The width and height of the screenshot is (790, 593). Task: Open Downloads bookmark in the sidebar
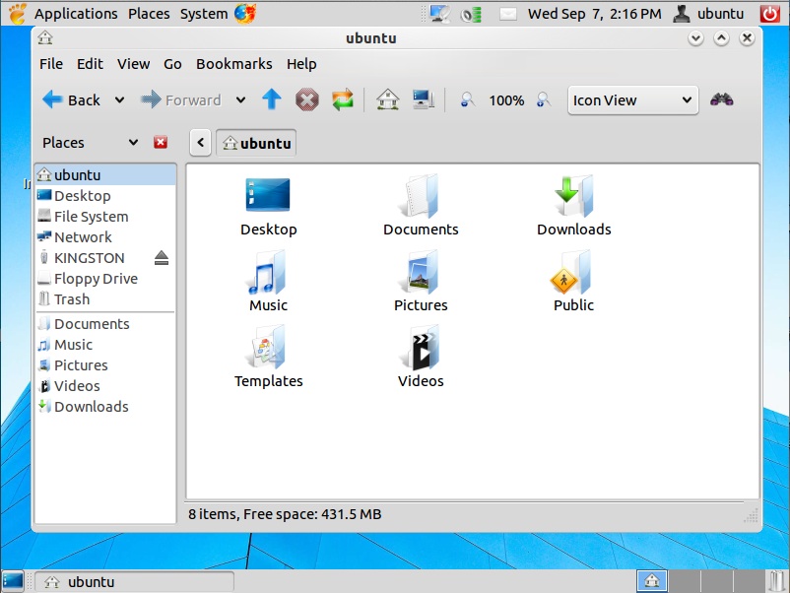[105, 406]
